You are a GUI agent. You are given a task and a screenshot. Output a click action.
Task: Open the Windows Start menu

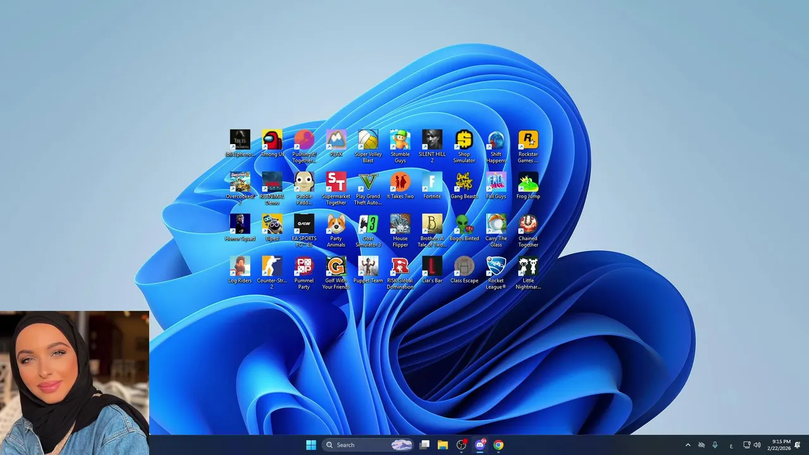311,445
